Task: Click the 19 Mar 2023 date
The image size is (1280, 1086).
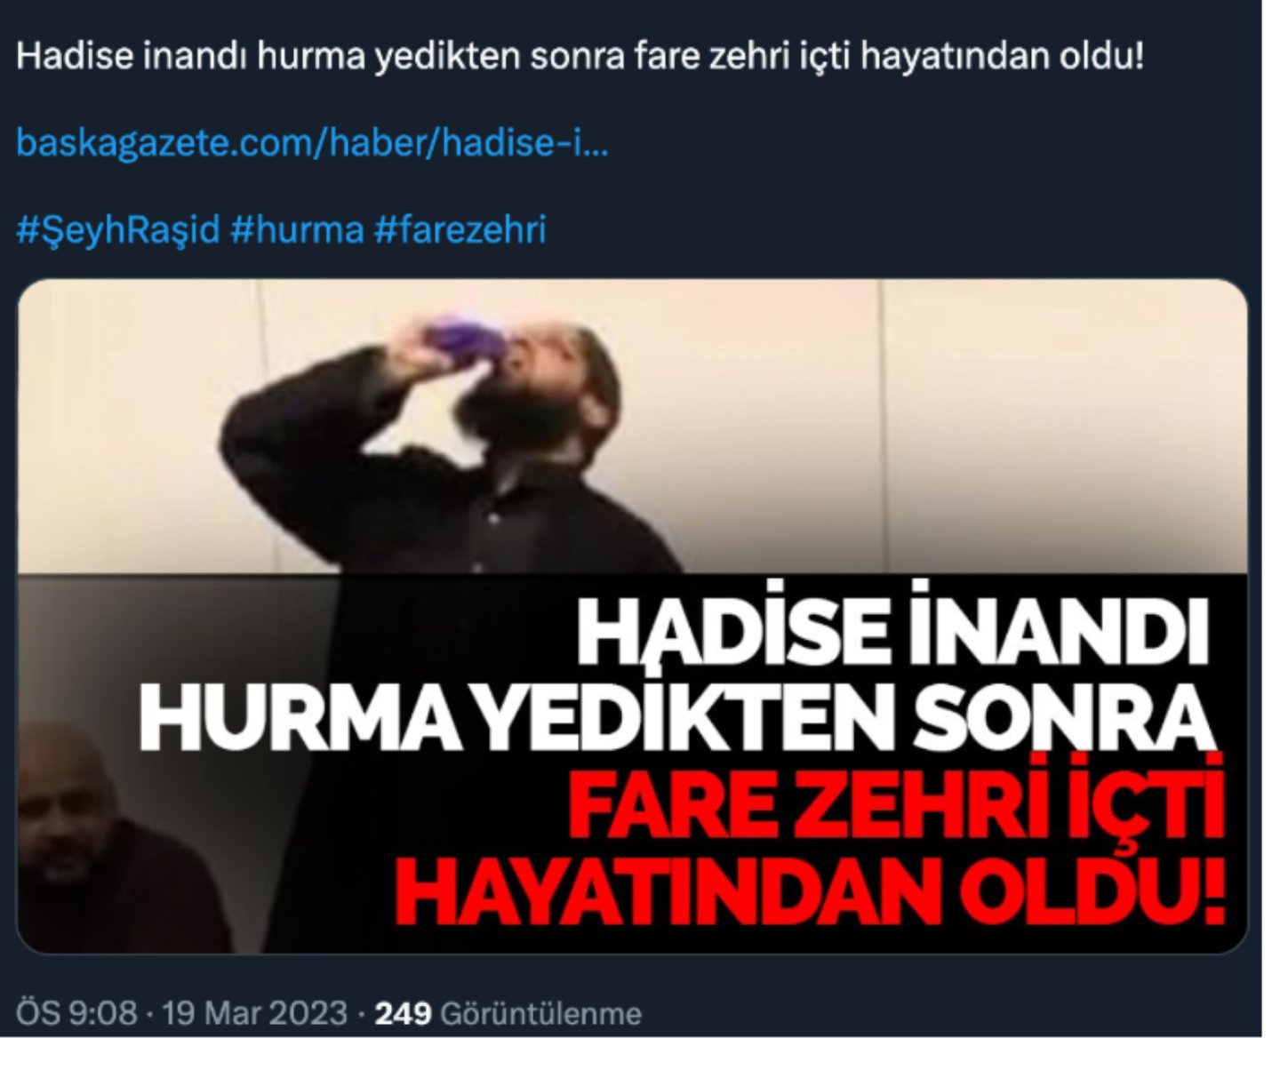Action: click(x=255, y=1013)
